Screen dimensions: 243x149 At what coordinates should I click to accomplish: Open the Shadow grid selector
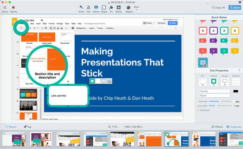236,82
